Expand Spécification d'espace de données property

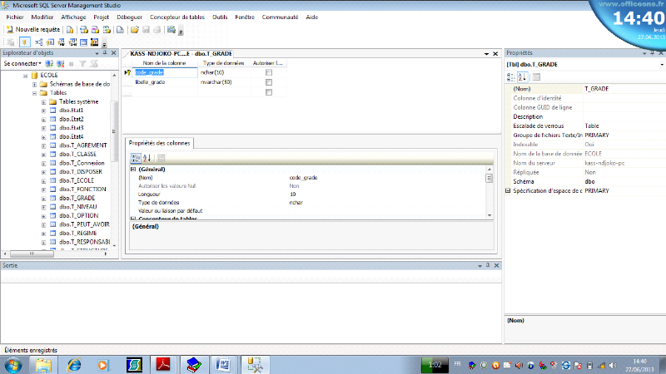[509, 190]
